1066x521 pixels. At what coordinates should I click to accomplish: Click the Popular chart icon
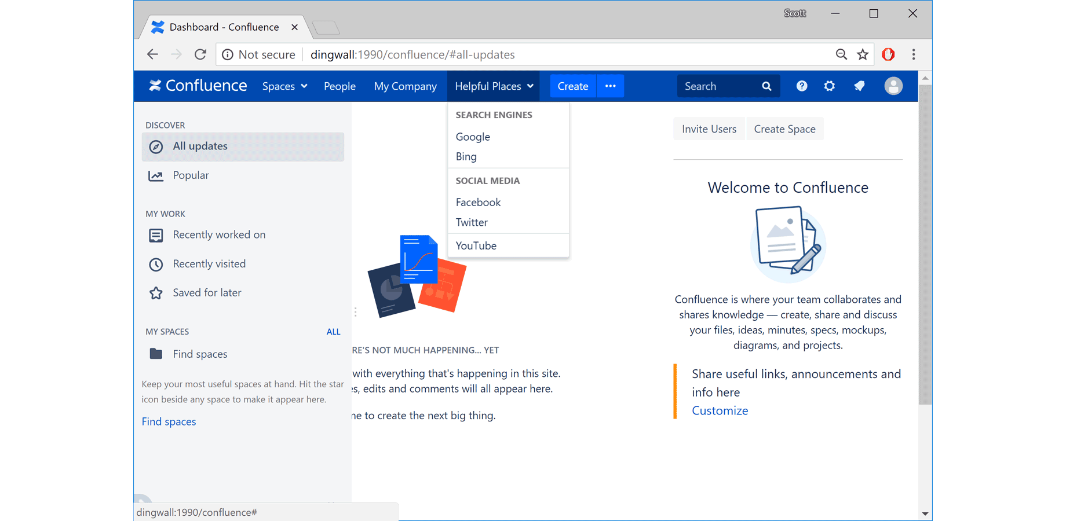pyautogui.click(x=156, y=175)
